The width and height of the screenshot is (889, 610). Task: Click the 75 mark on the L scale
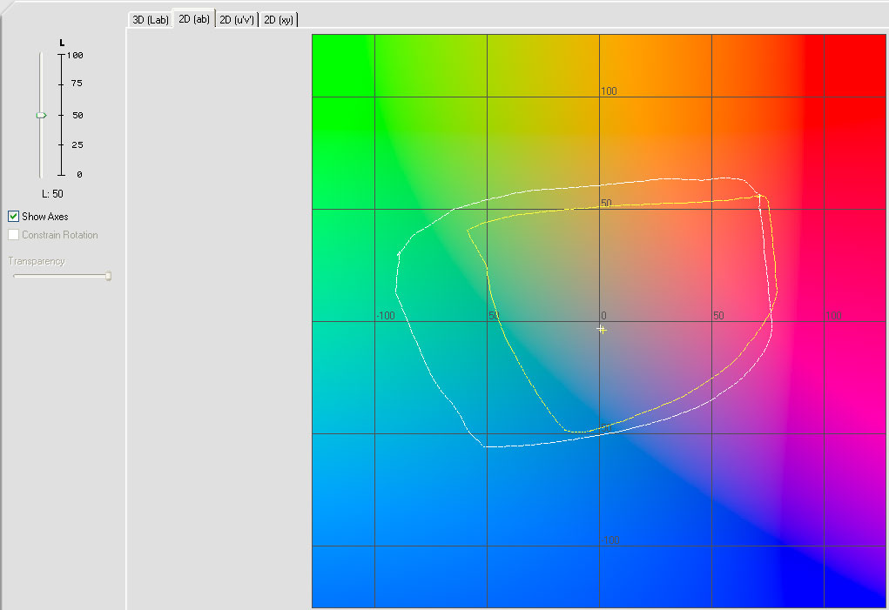tap(77, 84)
